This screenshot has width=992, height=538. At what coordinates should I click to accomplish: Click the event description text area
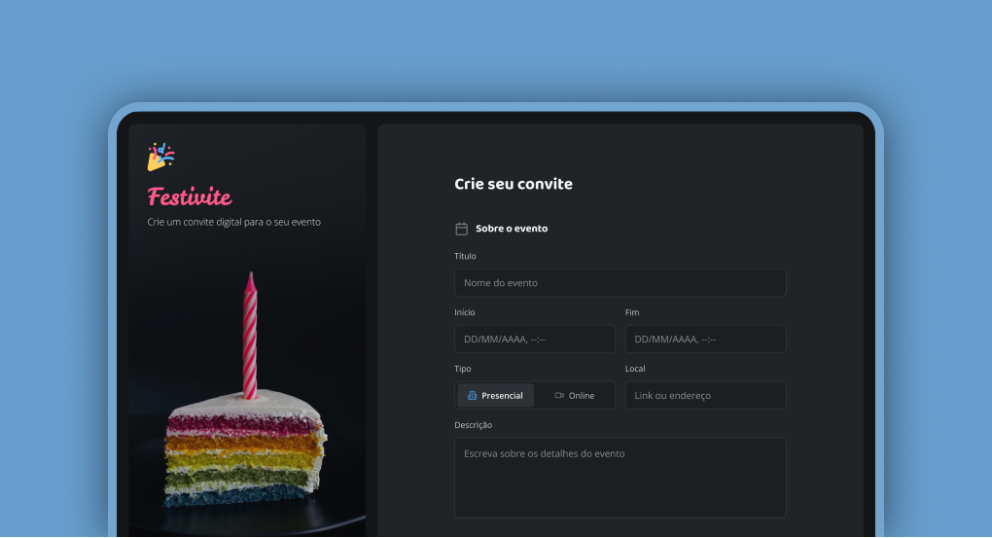coord(620,477)
